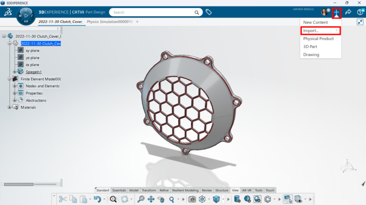
Task: Toggle the visibility eye box icon
Action: click(298, 199)
